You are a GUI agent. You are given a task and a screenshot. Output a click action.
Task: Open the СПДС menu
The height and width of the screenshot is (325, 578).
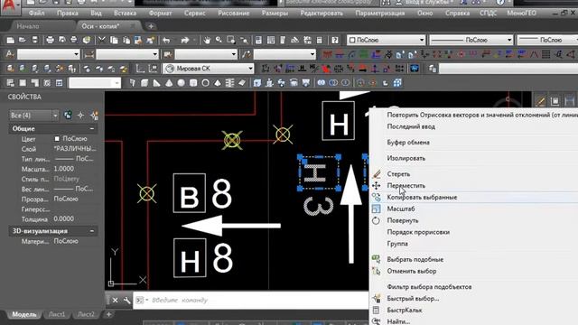click(x=488, y=14)
